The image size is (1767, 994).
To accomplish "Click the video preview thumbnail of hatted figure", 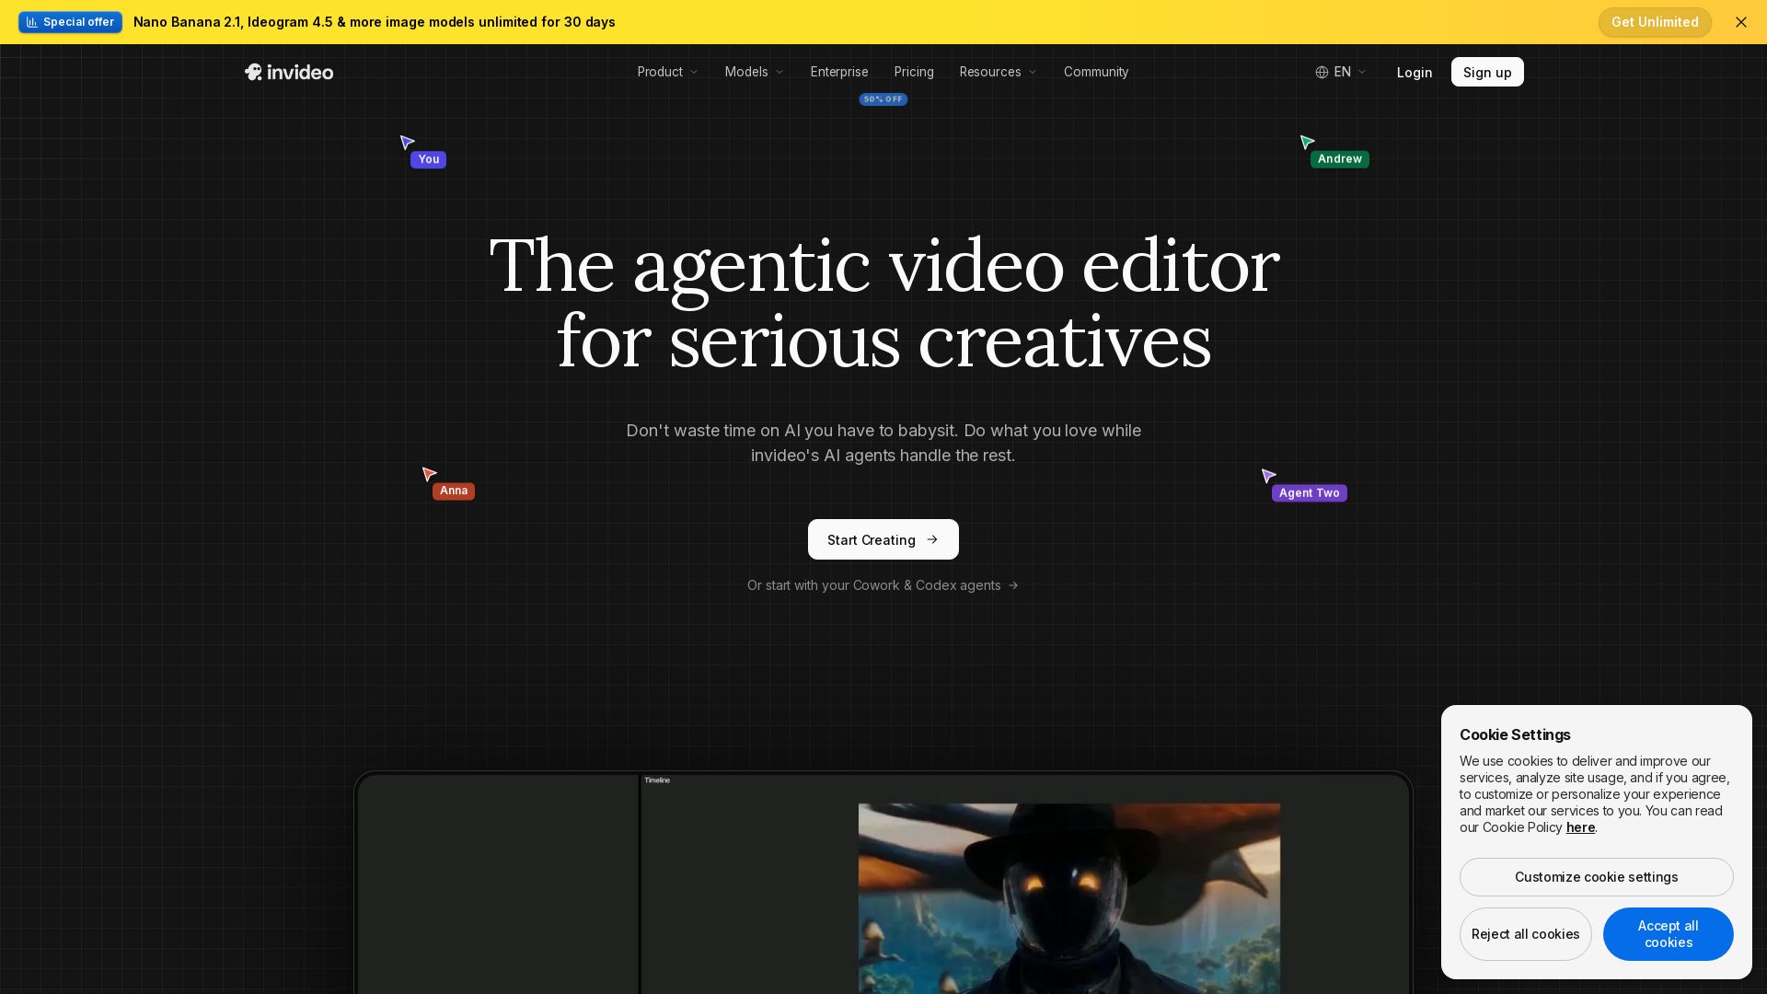I will click(1069, 898).
